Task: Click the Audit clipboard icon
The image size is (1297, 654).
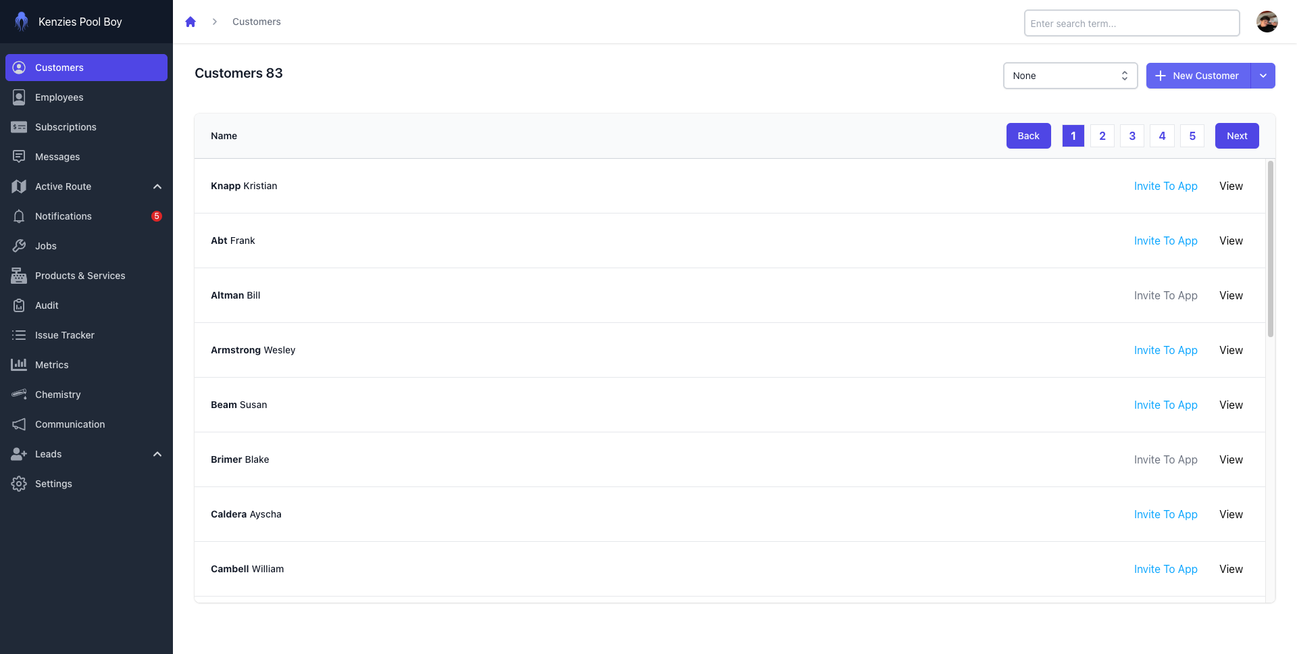Action: tap(19, 305)
